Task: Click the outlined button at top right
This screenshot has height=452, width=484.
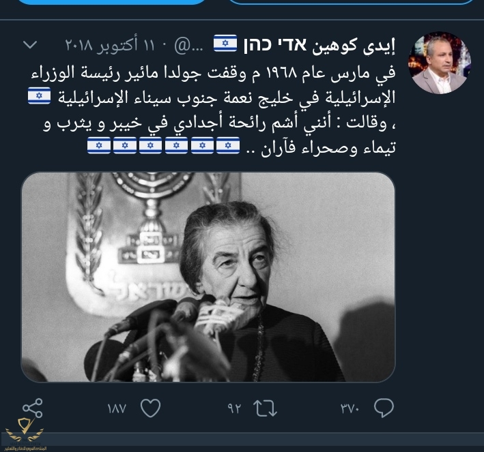Action: (352, 1)
